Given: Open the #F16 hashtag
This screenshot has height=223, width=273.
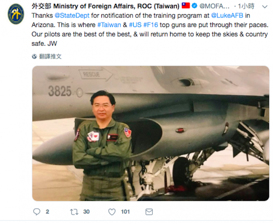Looking at the screenshot, I should point(151,25).
